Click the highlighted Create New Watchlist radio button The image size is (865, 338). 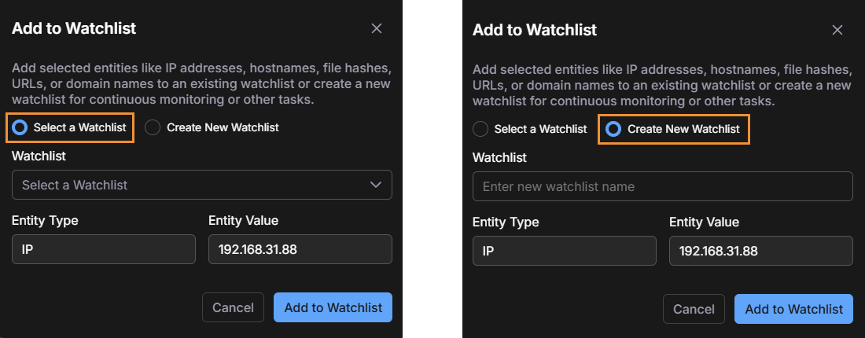point(613,129)
